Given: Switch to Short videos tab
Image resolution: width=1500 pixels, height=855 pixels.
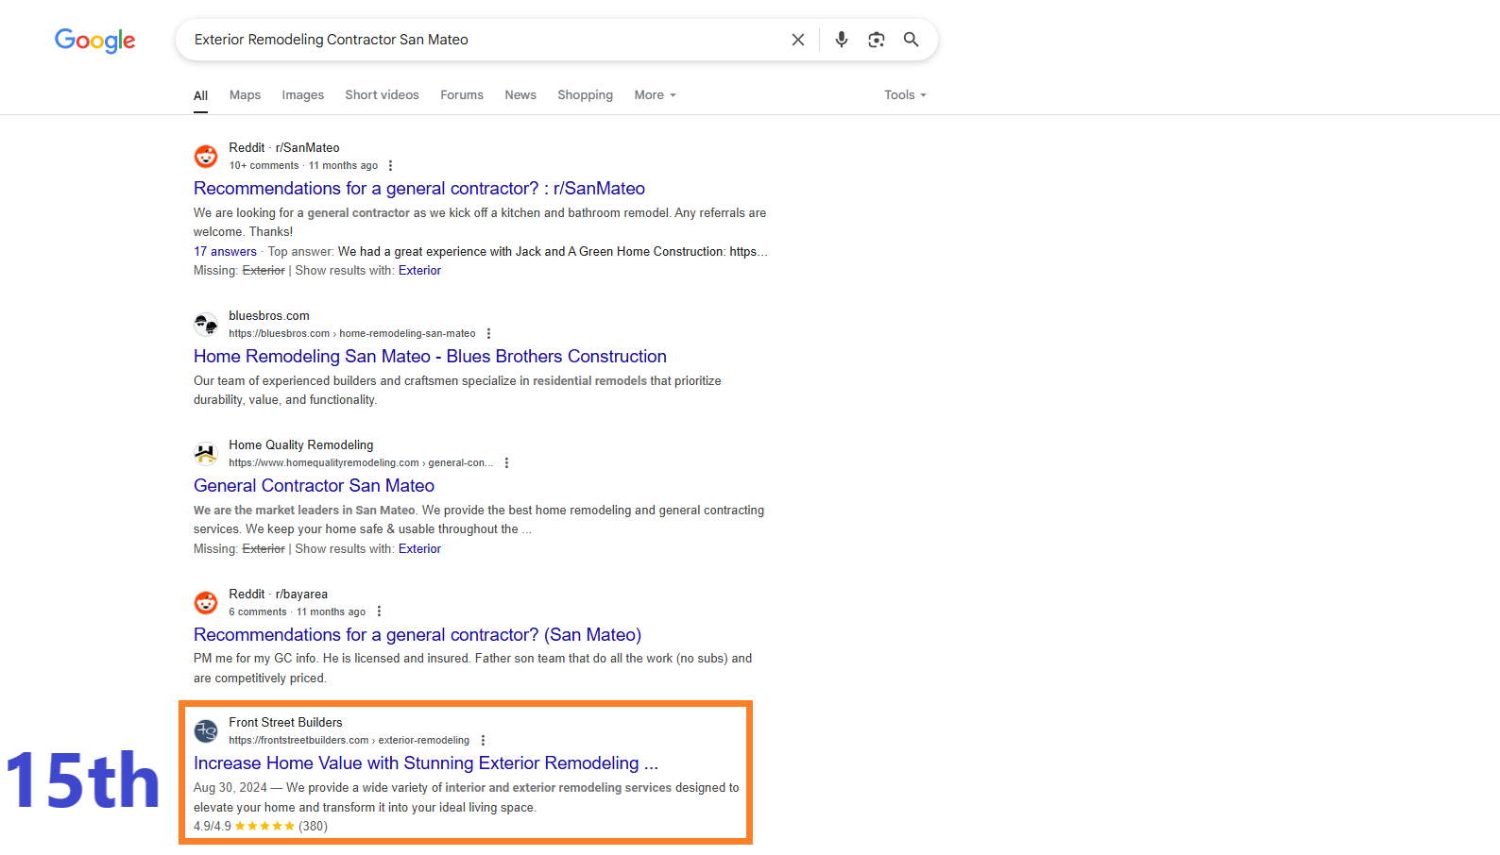Looking at the screenshot, I should (382, 95).
